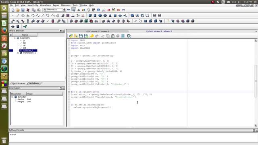Open the New Entity menu
This screenshot has width=258, height=145.
33,5
